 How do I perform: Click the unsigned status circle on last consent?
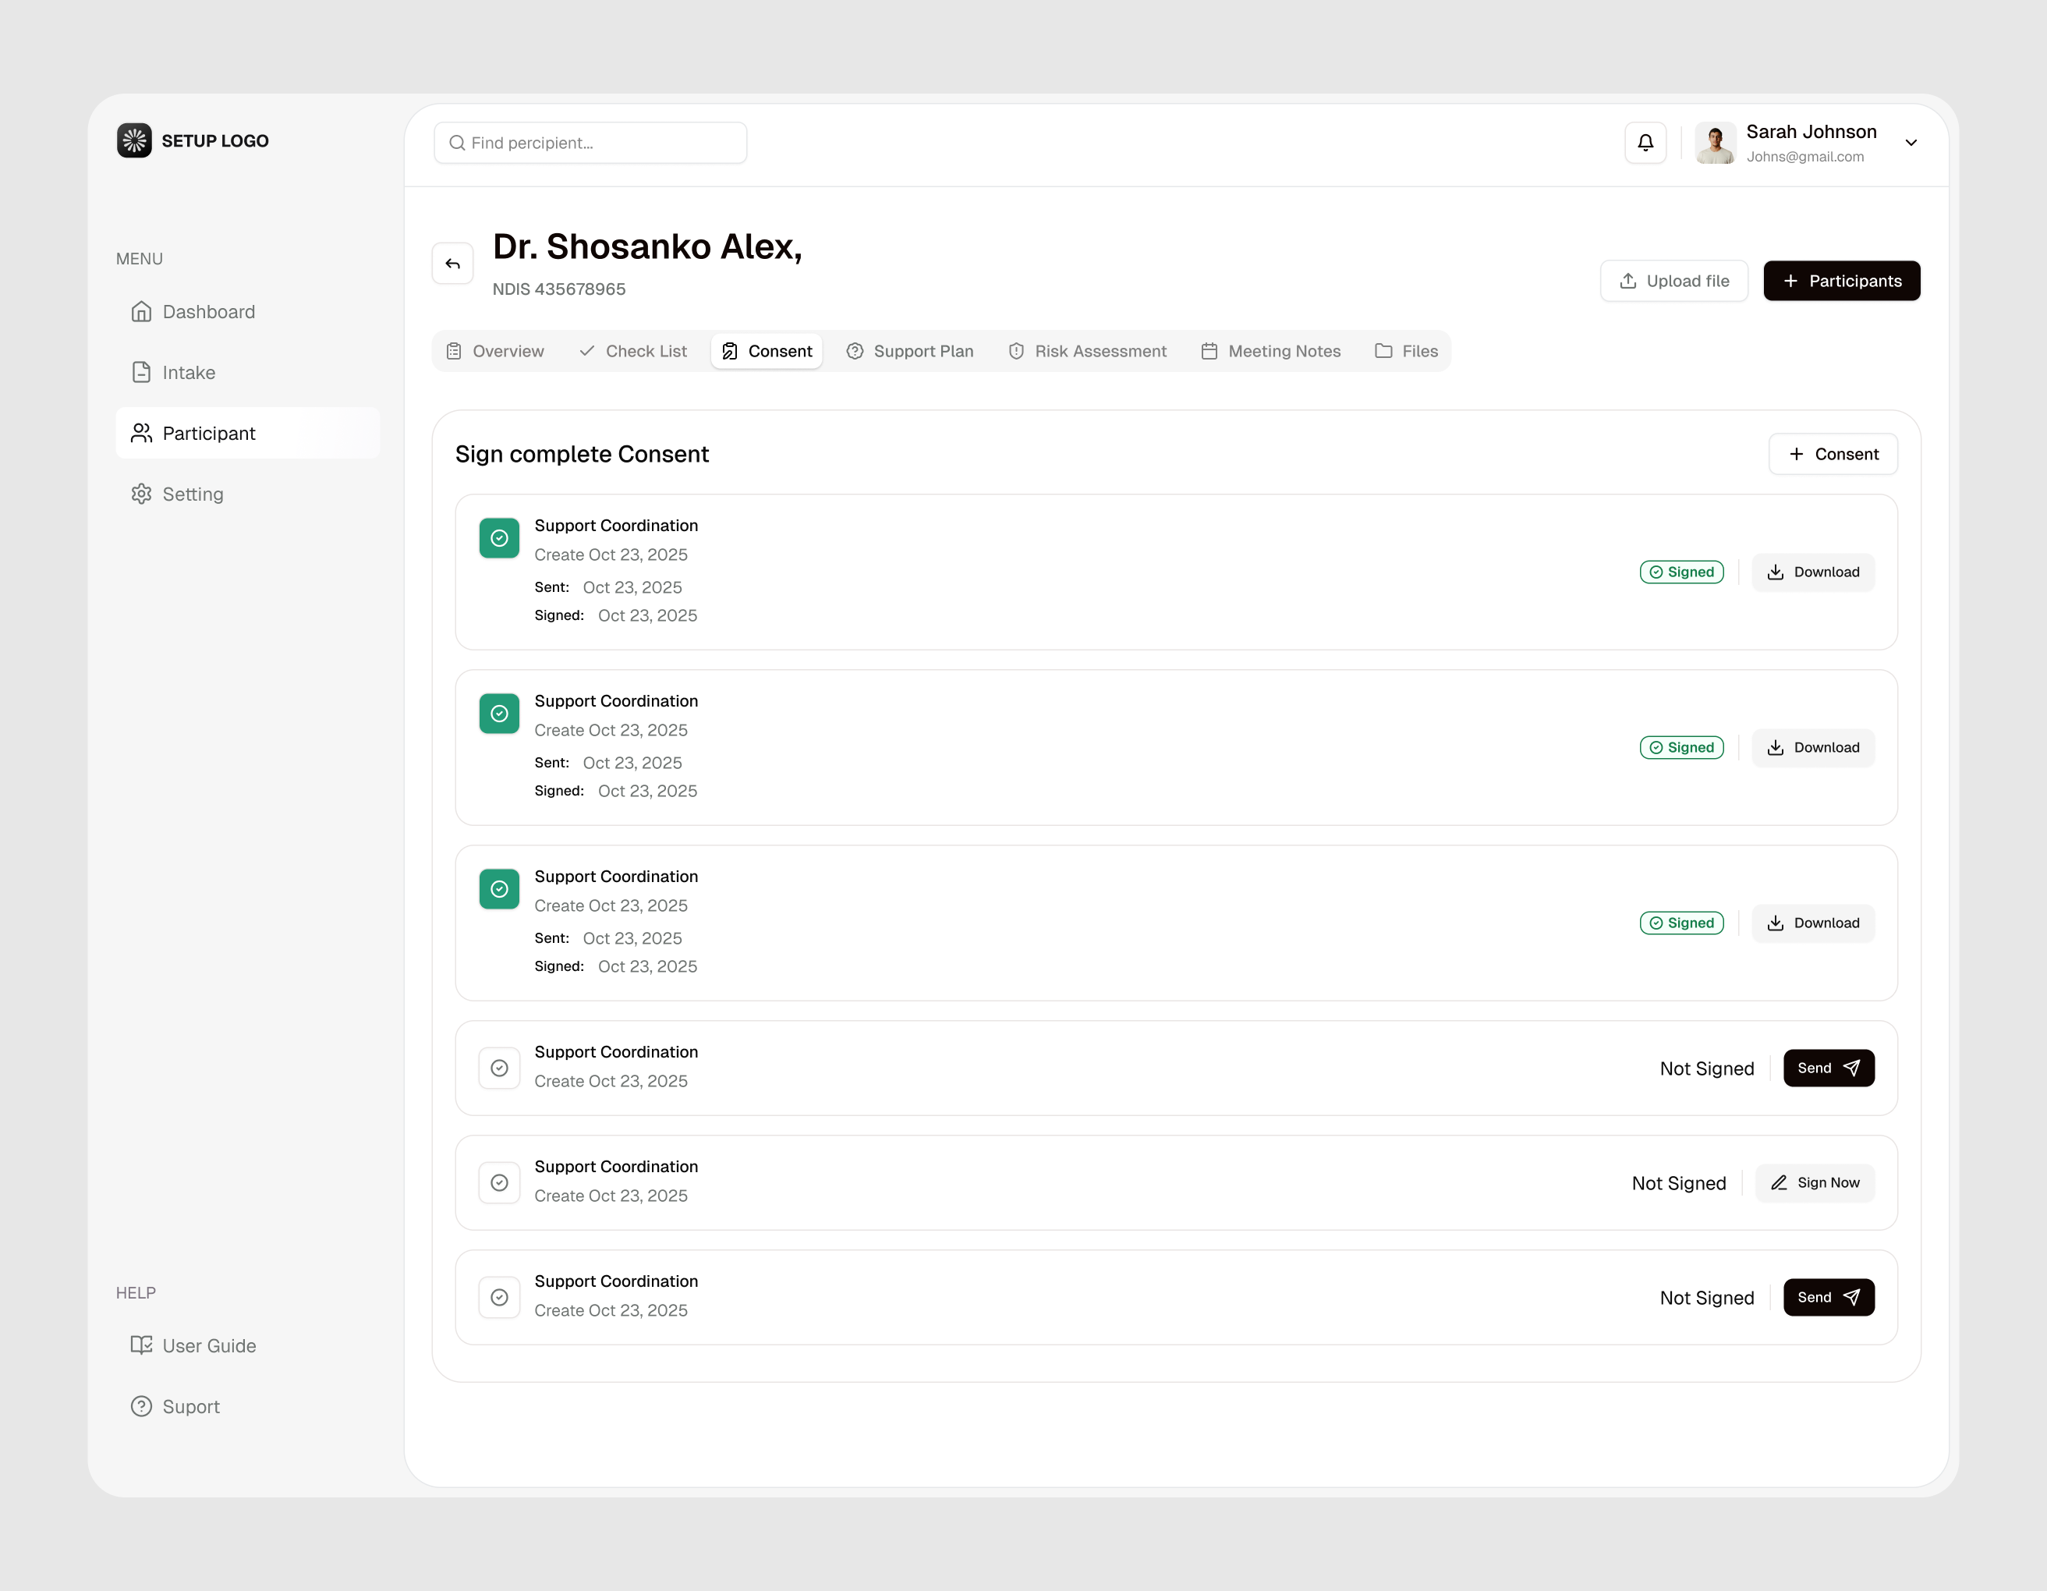(498, 1297)
